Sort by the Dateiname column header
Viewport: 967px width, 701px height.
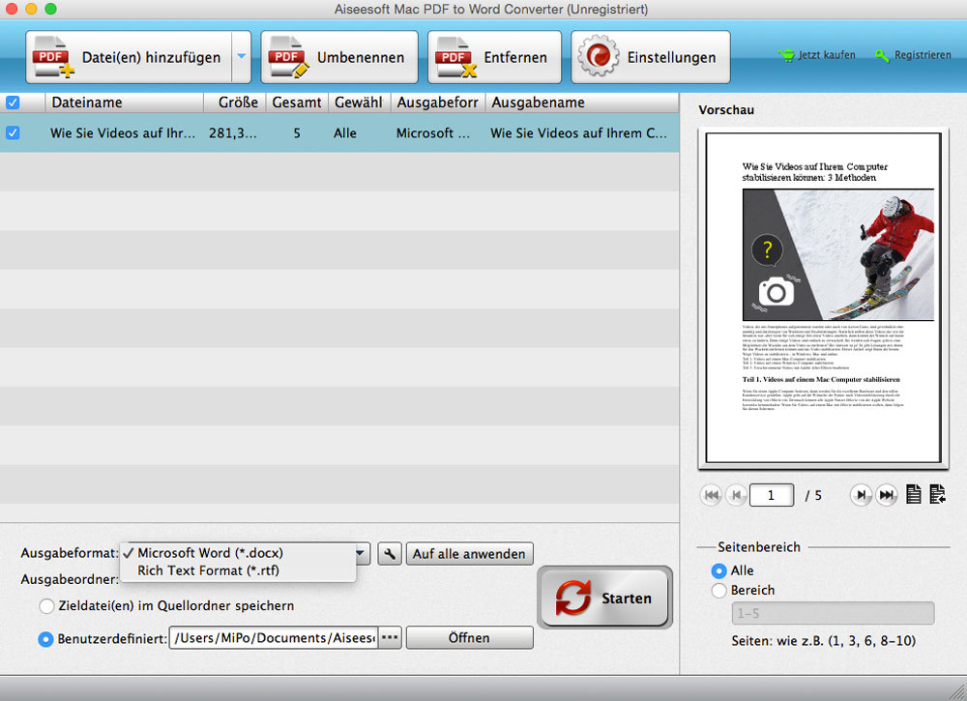(x=124, y=102)
